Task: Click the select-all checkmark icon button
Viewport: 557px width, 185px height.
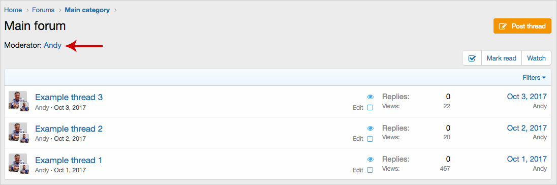Action: 472,58
